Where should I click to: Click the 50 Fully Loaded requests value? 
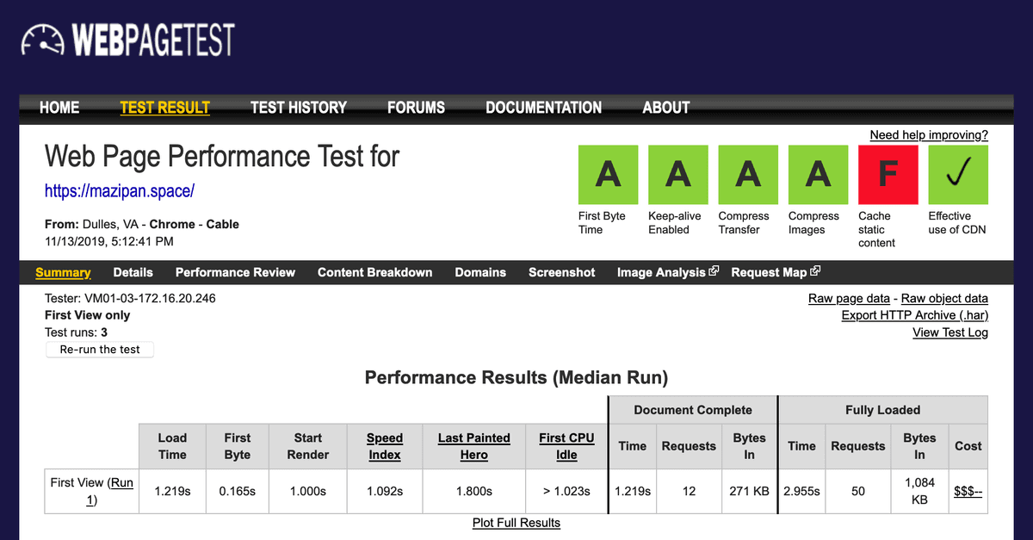pos(858,491)
